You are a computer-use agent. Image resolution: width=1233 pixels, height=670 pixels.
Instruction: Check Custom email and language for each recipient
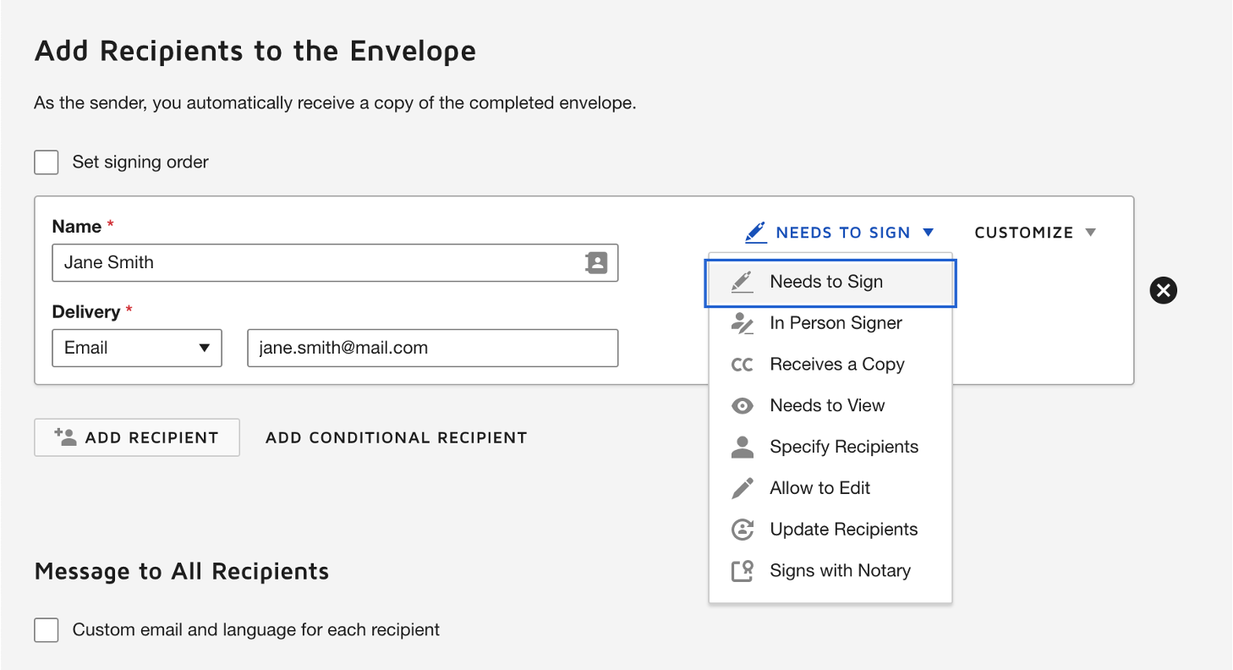46,629
